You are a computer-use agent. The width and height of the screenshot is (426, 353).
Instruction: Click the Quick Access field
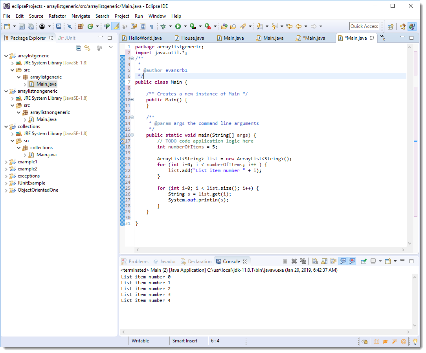(x=364, y=26)
